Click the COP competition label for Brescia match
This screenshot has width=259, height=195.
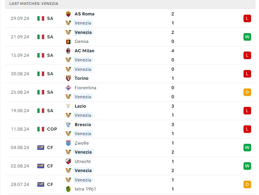pyautogui.click(x=52, y=129)
